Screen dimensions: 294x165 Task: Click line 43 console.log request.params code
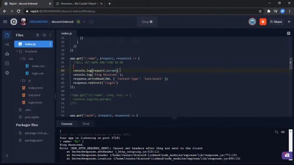tap(96, 71)
